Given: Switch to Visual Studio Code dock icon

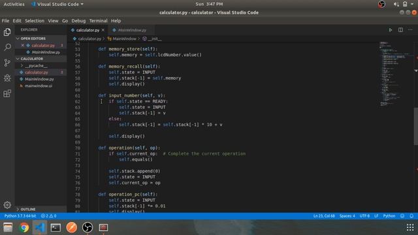Looking at the screenshot, I should 40,228.
